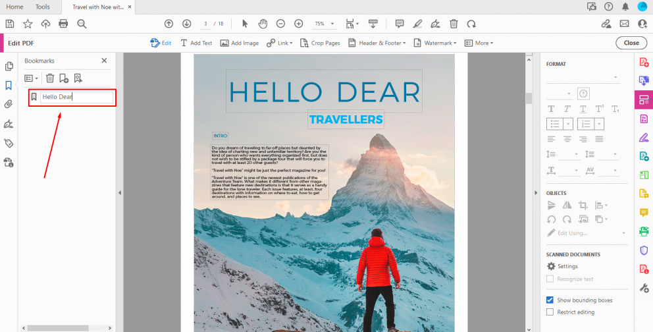Add file to starred with star icon
The height and width of the screenshot is (332, 653).
click(28, 24)
